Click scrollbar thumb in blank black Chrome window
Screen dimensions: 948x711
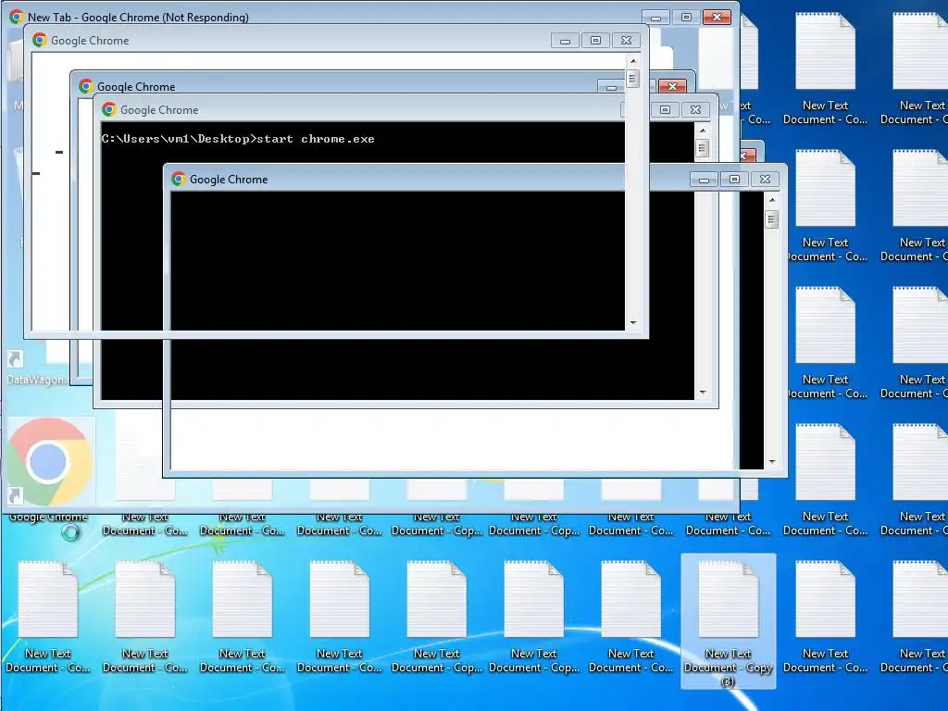point(772,218)
